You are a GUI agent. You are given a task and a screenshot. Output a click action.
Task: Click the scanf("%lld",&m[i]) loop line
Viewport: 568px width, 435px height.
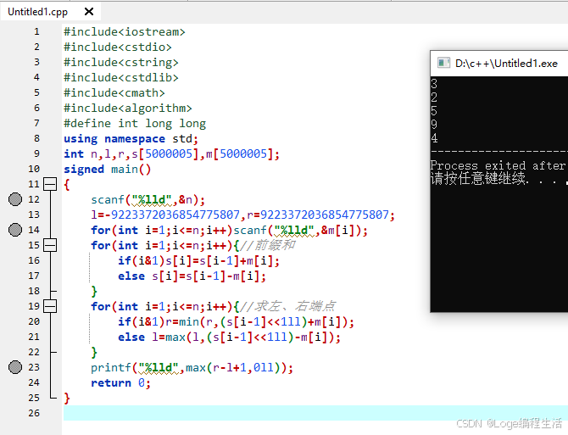click(229, 230)
